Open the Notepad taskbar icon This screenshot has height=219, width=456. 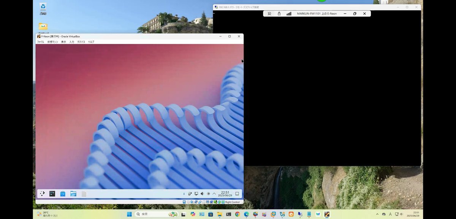click(309, 214)
